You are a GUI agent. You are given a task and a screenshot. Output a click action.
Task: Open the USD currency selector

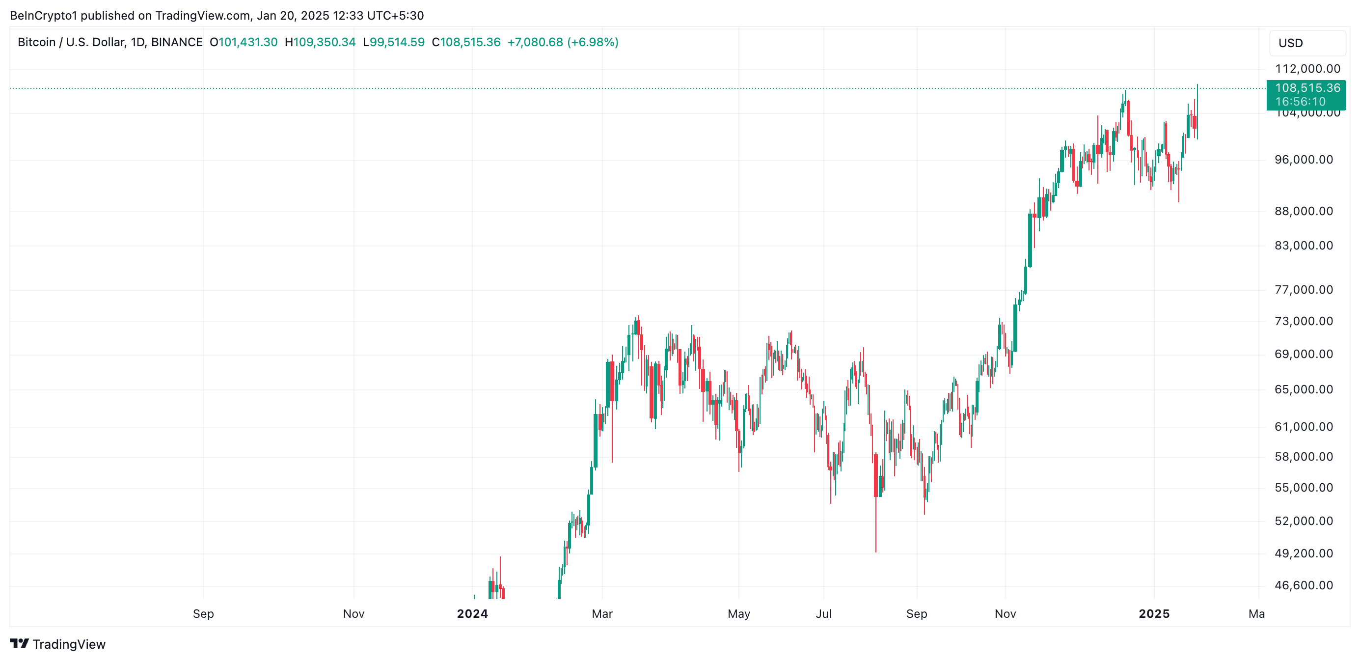(x=1307, y=43)
